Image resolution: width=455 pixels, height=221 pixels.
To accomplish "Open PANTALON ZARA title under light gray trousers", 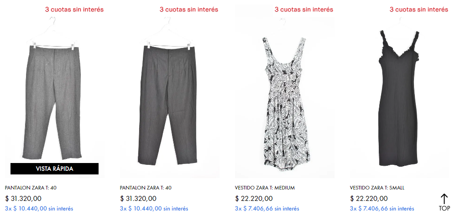I will coord(31,188).
